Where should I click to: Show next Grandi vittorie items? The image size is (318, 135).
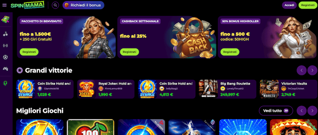312,70
